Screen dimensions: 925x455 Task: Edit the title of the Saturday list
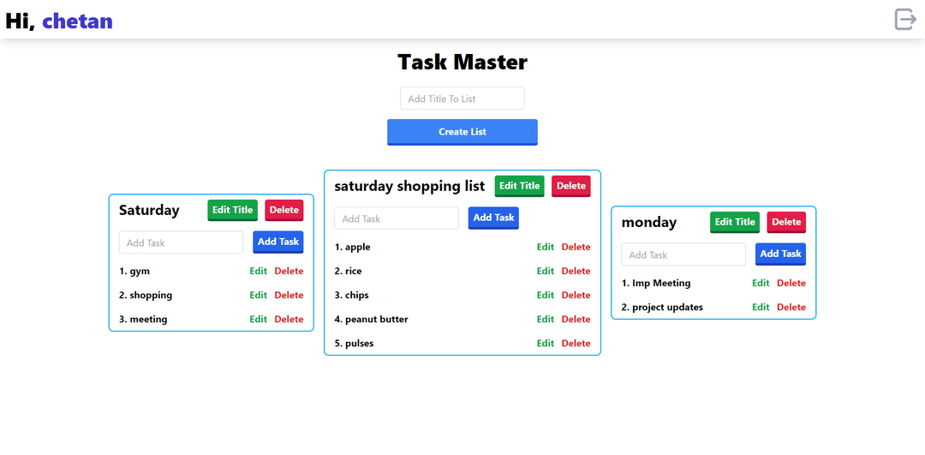click(233, 210)
